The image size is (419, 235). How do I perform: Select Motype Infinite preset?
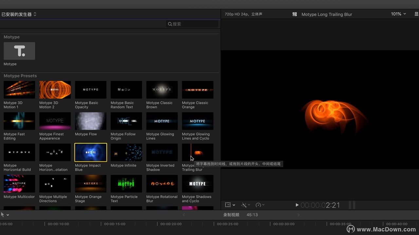click(126, 152)
